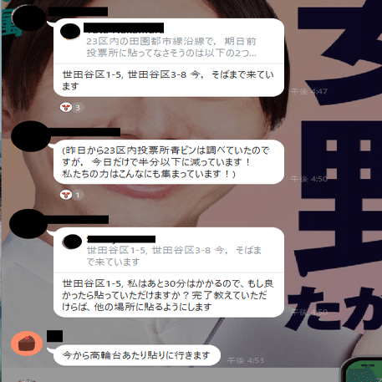Open the avatar beside the 昨日から23区内 message
This screenshot has height=382, width=382.
(x=31, y=136)
